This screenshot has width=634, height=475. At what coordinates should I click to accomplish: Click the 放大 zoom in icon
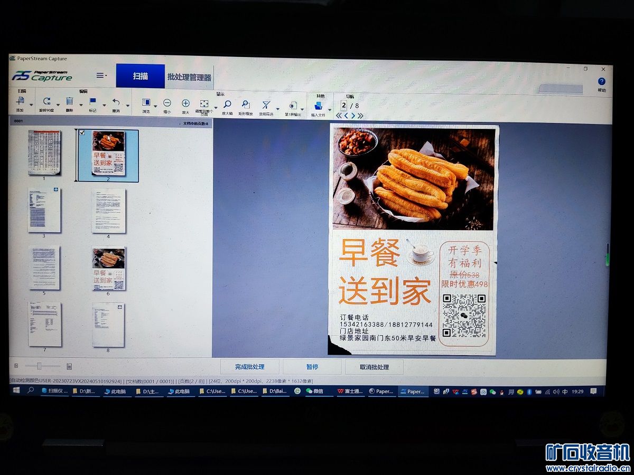point(185,103)
